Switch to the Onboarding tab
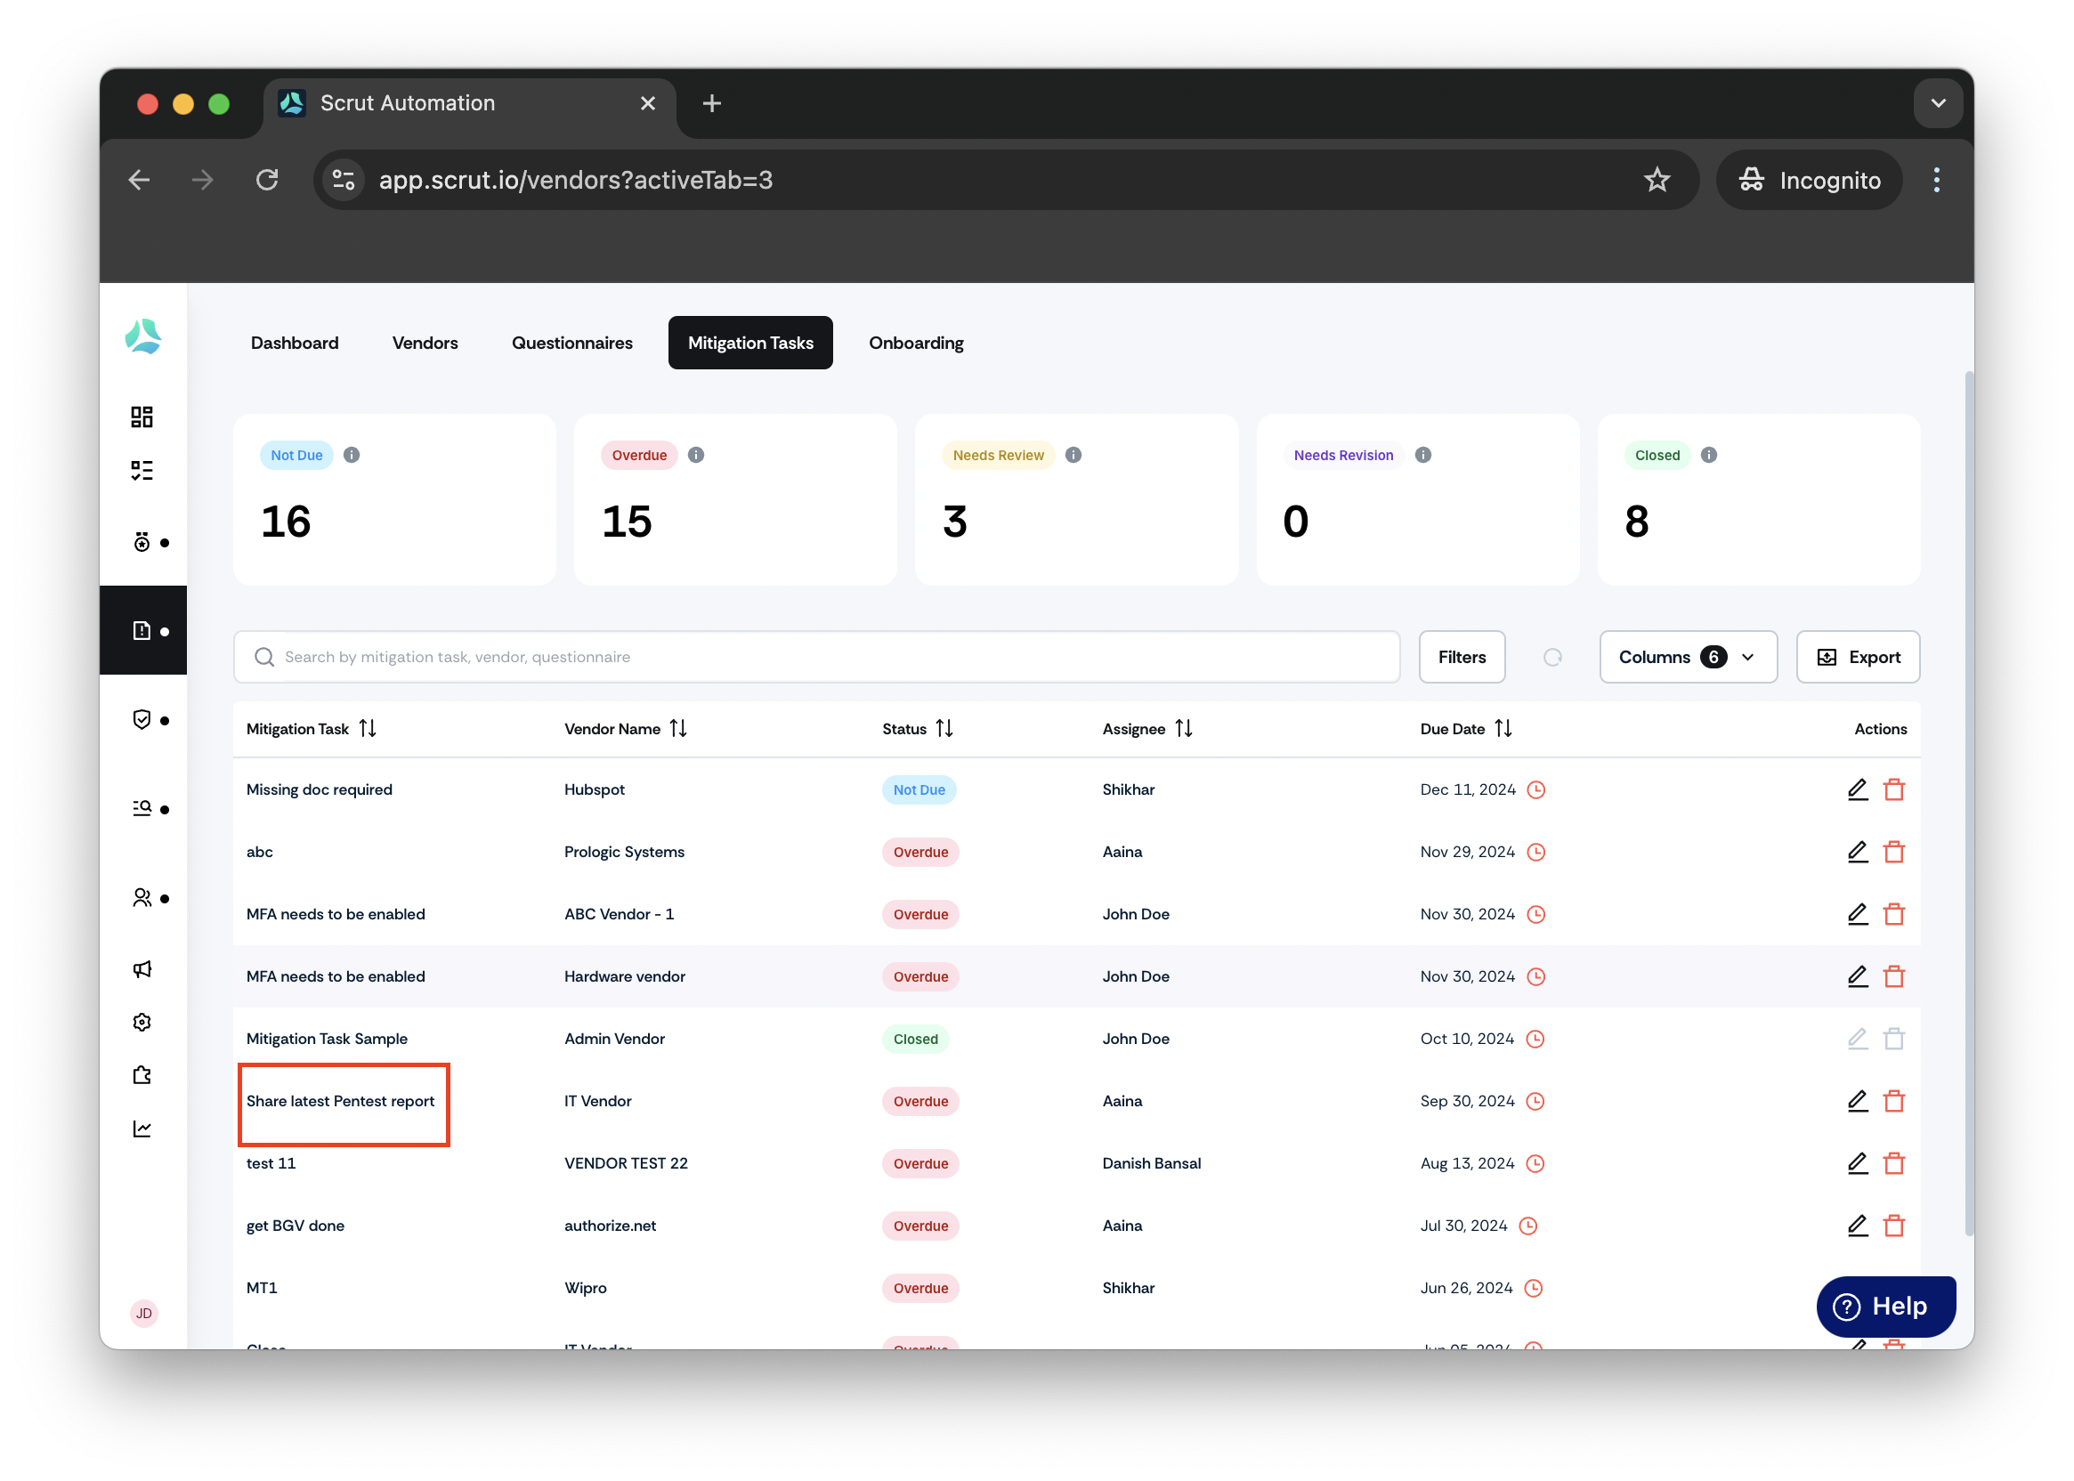Image resolution: width=2074 pixels, height=1481 pixels. pyautogui.click(x=916, y=343)
